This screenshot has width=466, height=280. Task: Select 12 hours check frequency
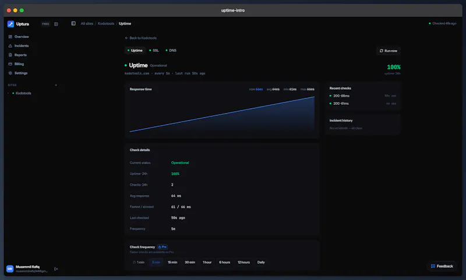243,263
